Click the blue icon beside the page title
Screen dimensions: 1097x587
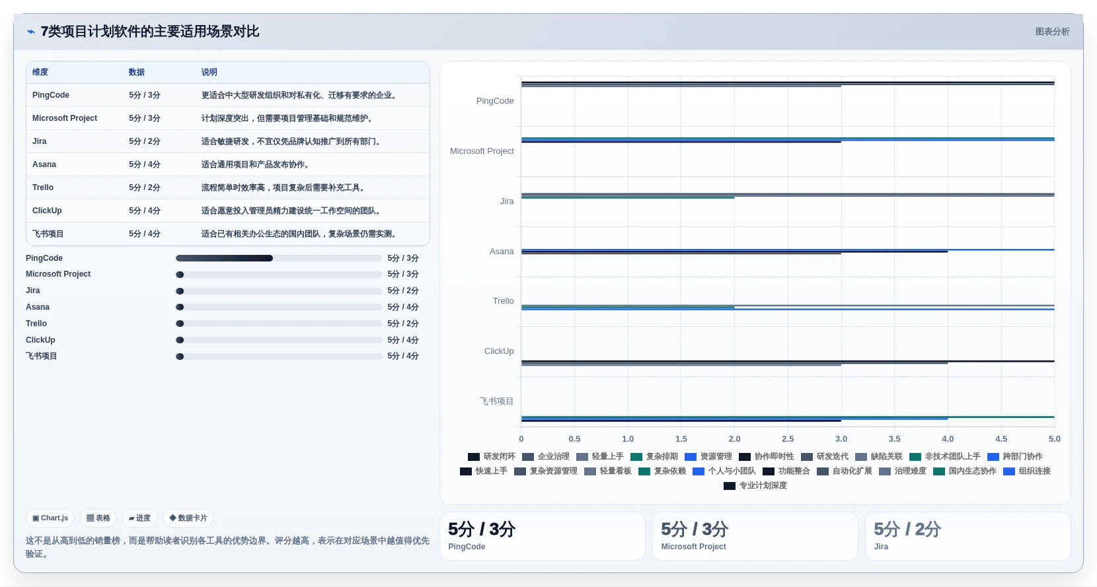point(30,32)
